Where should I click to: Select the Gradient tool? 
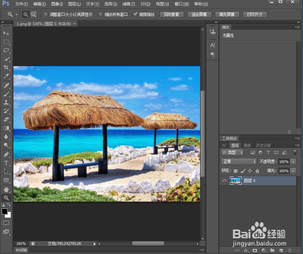tap(6, 128)
